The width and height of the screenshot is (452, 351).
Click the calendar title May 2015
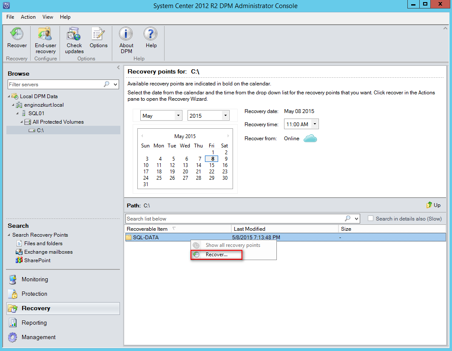click(185, 136)
